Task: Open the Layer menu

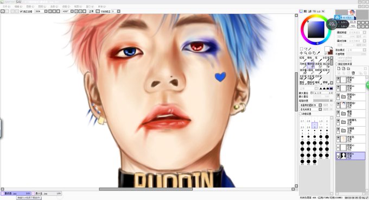Action: [42, 7]
